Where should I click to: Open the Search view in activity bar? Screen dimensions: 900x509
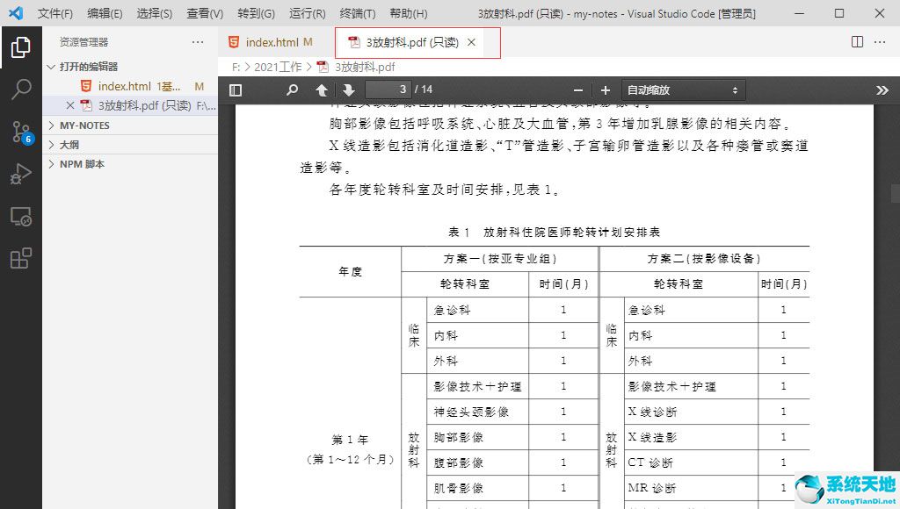tap(21, 89)
